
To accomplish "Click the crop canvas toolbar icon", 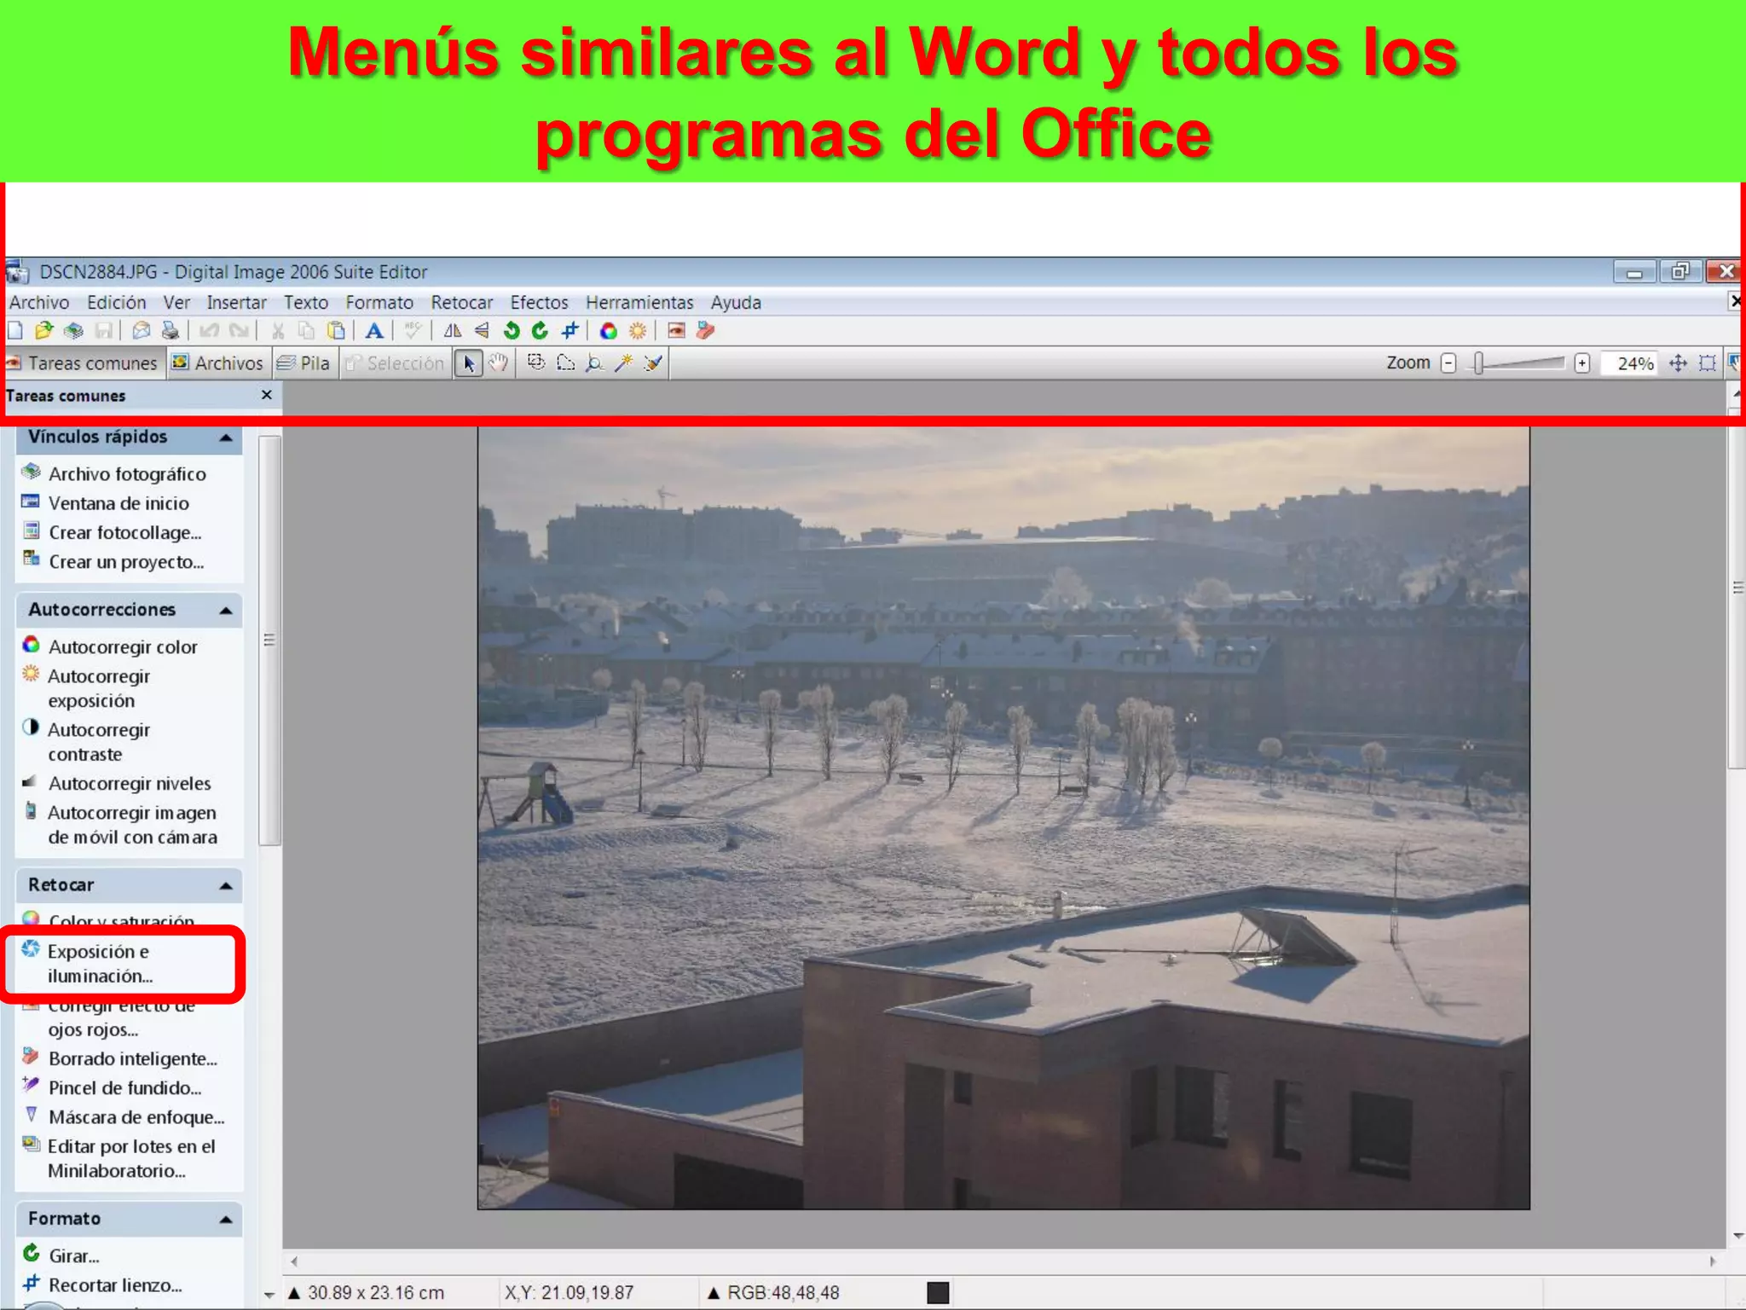I will (569, 331).
